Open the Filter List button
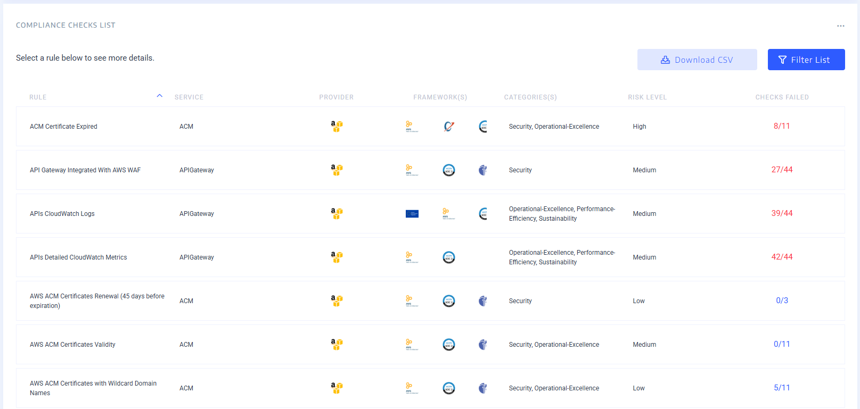 coord(806,60)
